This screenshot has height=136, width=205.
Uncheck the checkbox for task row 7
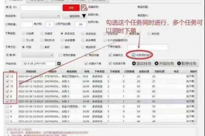pyautogui.click(x=7, y=101)
